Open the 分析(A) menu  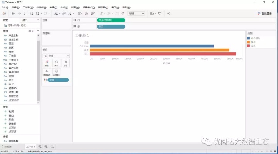[x=64, y=7]
